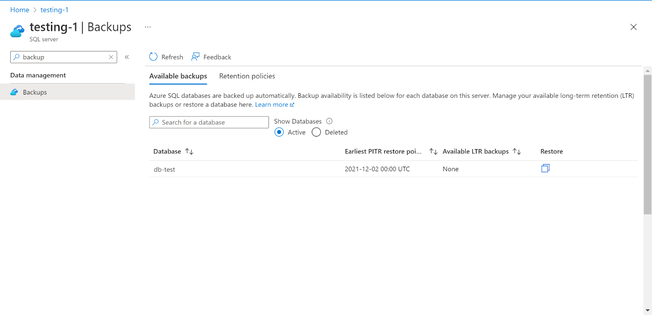The height and width of the screenshot is (315, 652).
Task: Click the Show Databases info icon
Action: 329,121
